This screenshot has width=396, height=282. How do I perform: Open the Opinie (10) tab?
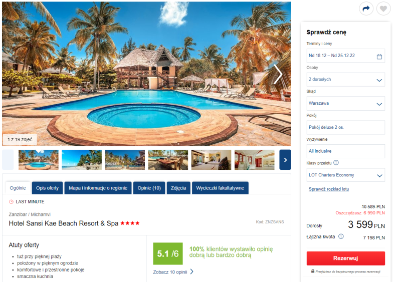pos(149,188)
